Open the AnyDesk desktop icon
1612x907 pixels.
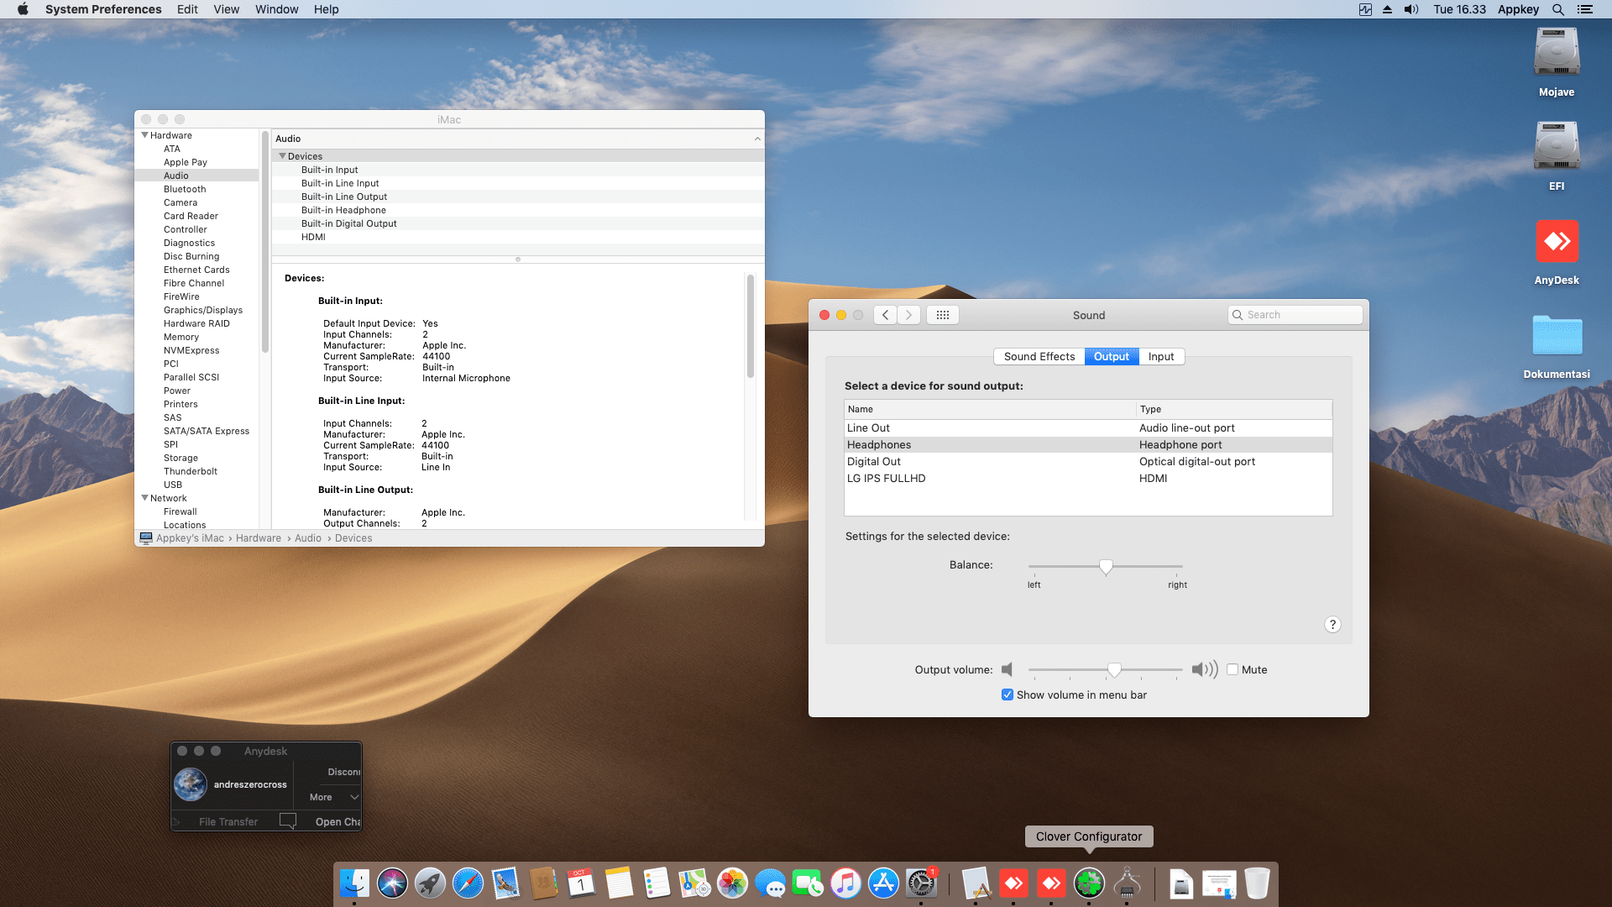pos(1557,243)
